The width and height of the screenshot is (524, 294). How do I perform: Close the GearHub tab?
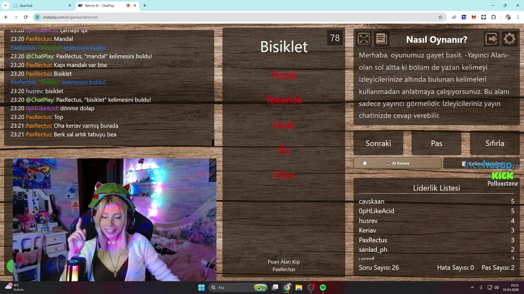click(70, 5)
